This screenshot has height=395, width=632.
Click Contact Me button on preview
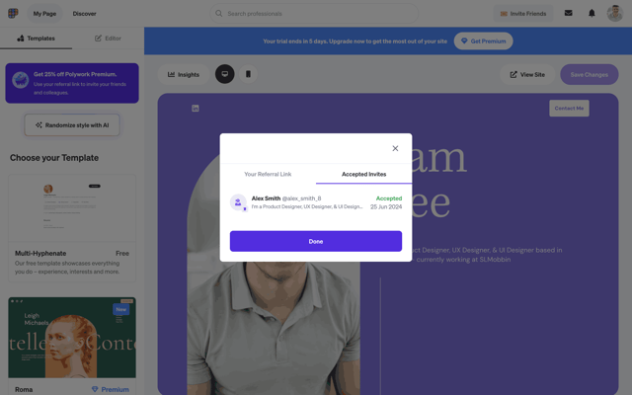pyautogui.click(x=569, y=108)
